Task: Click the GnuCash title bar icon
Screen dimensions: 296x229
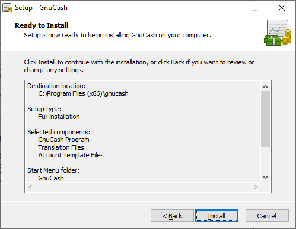Action: (x=7, y=8)
